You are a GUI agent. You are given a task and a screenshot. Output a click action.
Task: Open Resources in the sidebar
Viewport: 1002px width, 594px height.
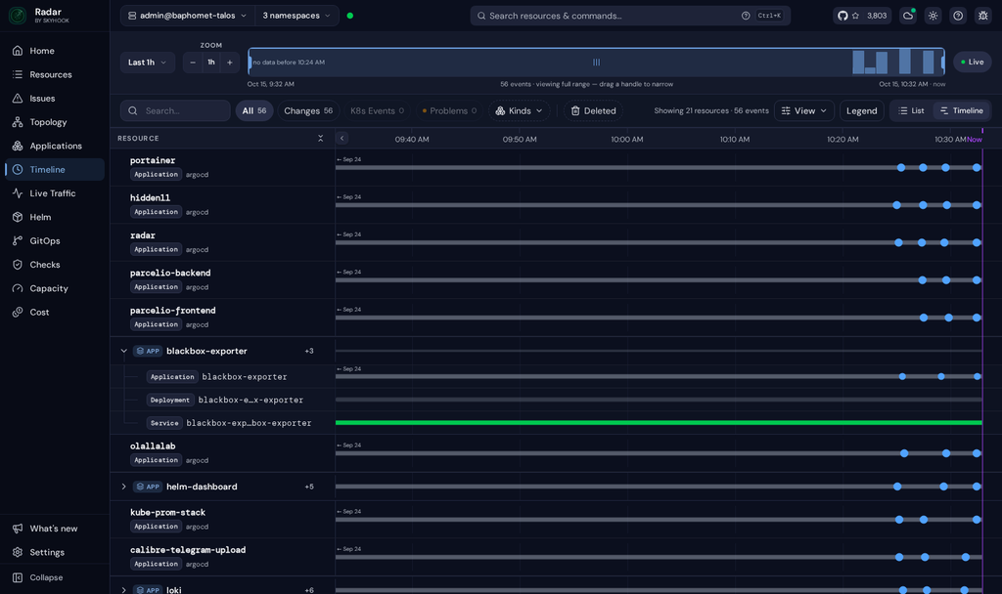point(55,74)
